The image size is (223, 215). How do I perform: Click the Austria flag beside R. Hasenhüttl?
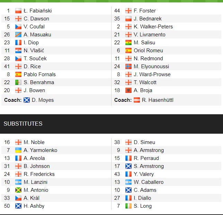[x=137, y=100]
